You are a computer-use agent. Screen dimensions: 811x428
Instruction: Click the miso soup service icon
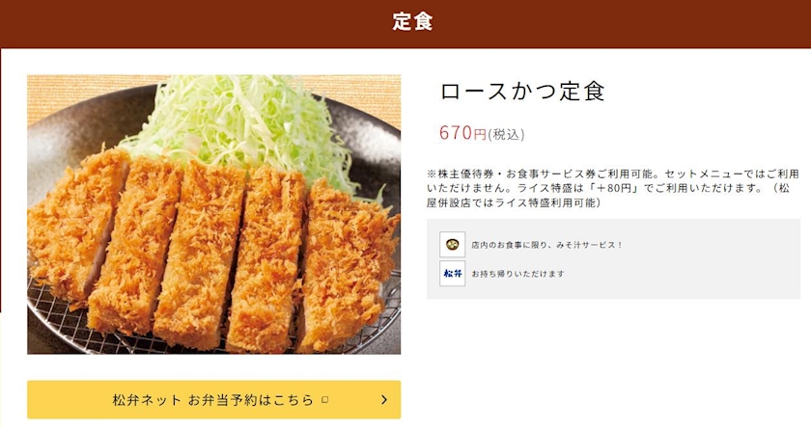tap(453, 244)
